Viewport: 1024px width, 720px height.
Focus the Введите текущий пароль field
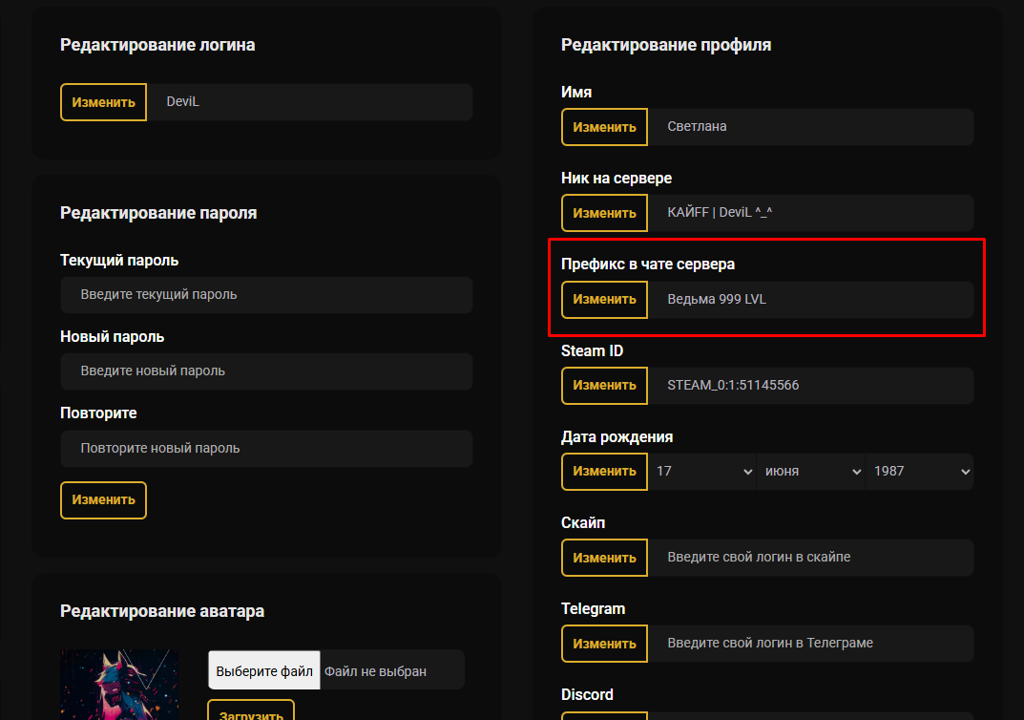click(x=266, y=295)
